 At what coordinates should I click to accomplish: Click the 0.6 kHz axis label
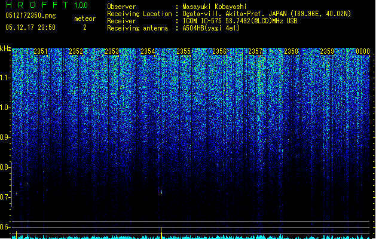(5, 227)
